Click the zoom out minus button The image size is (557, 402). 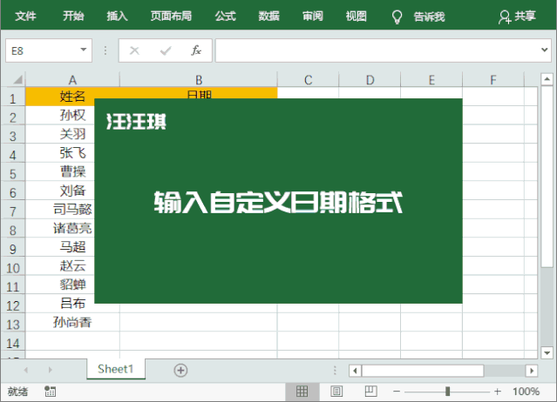(x=397, y=392)
